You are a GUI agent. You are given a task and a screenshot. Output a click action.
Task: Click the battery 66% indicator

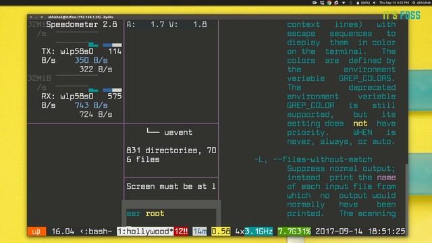[363, 3]
